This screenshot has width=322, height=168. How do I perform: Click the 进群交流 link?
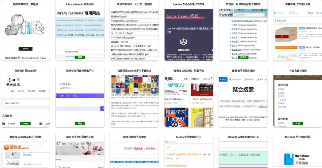[x=263, y=107]
